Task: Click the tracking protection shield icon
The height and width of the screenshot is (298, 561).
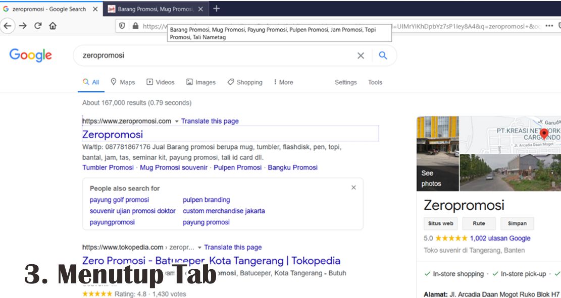Action: click(x=122, y=26)
